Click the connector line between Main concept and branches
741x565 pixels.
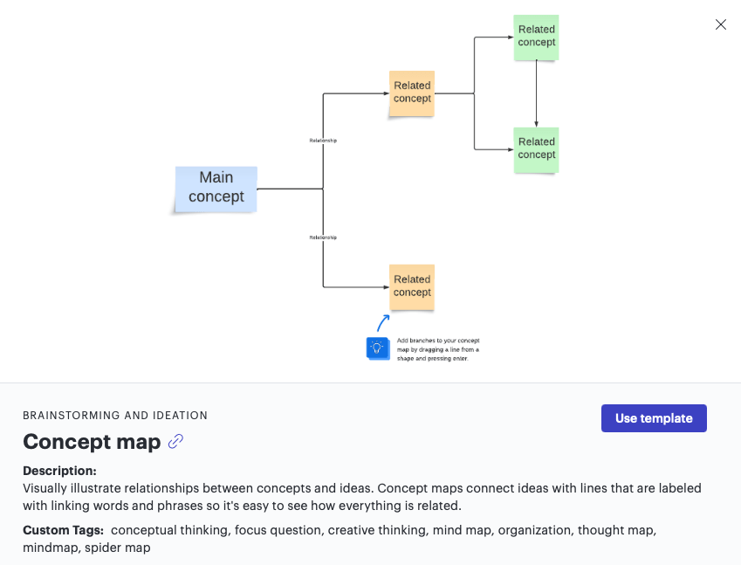(x=288, y=188)
